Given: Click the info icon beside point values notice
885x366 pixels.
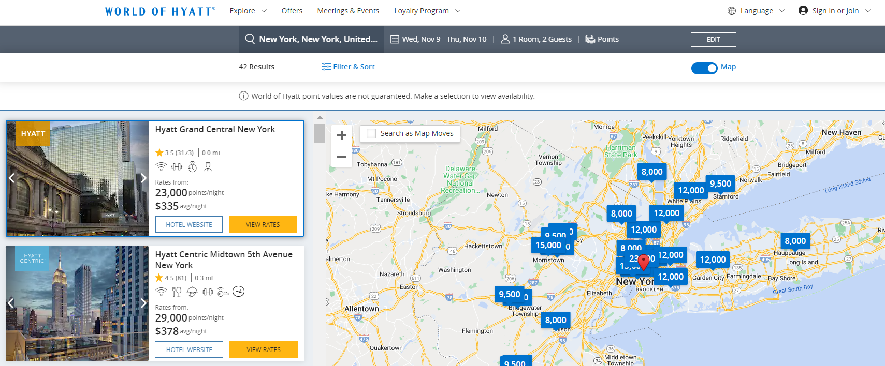Looking at the screenshot, I should 243,96.
